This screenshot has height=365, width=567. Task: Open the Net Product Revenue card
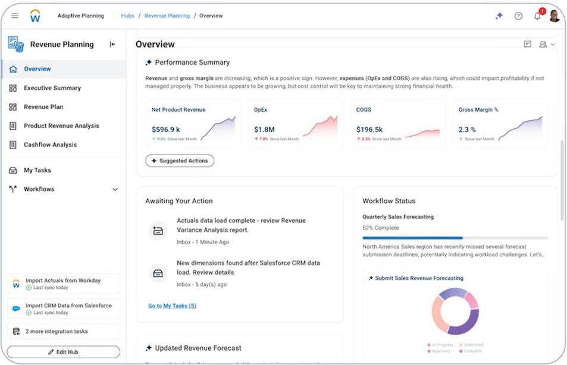pos(193,124)
